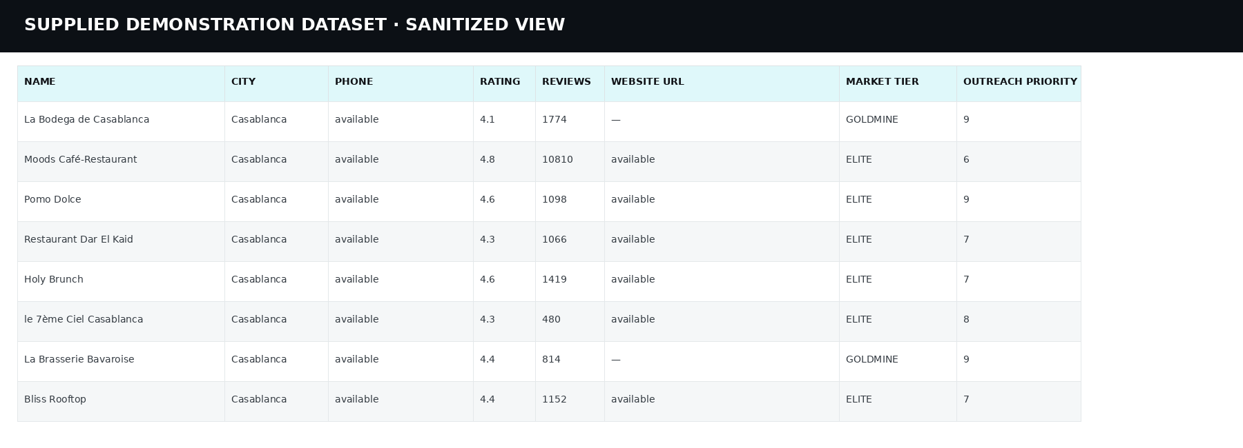Select the Holy Brunch name cell

pyautogui.click(x=121, y=281)
